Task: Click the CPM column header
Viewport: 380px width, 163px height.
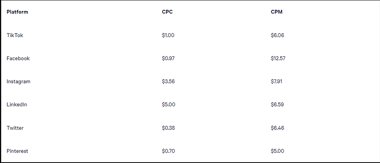Action: (x=276, y=12)
